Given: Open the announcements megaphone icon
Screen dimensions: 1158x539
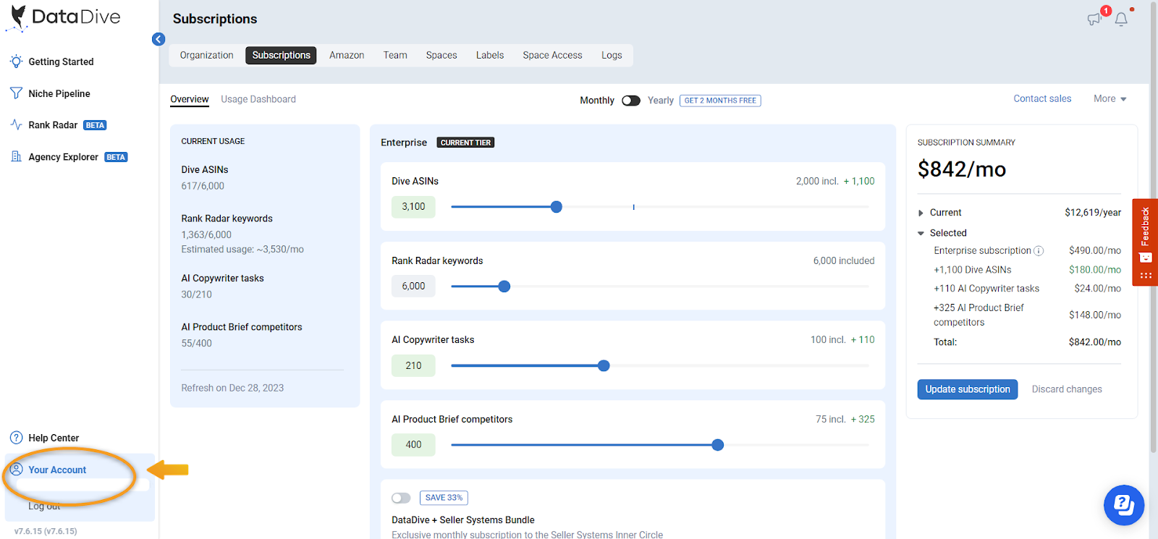Looking at the screenshot, I should 1094,19.
